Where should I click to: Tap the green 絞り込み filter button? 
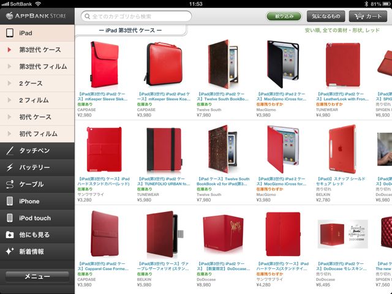(x=284, y=17)
